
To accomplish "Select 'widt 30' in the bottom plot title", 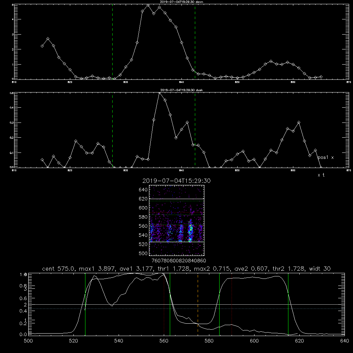I will coord(320,269).
